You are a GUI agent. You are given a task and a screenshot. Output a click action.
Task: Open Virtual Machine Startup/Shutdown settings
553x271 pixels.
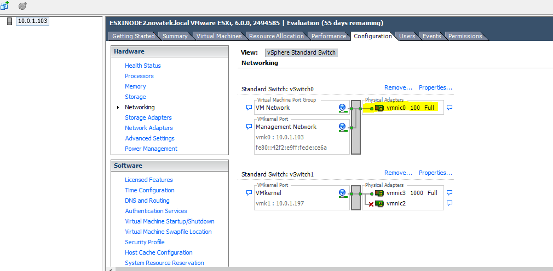(170, 221)
